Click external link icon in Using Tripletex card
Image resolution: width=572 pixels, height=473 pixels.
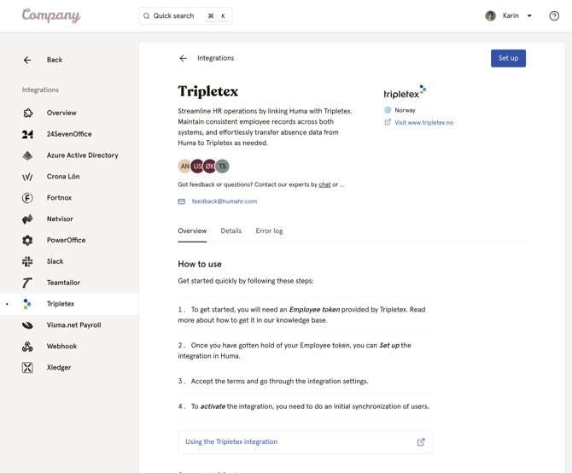tap(421, 442)
